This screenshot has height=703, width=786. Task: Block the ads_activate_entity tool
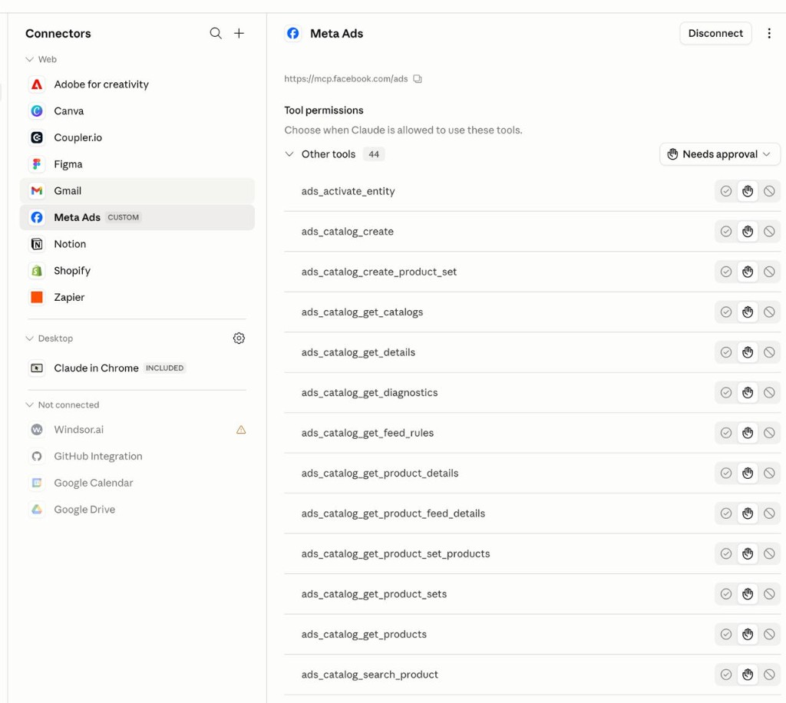(x=769, y=191)
